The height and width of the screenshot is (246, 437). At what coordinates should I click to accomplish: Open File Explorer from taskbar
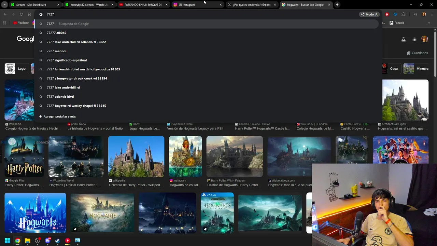27,241
